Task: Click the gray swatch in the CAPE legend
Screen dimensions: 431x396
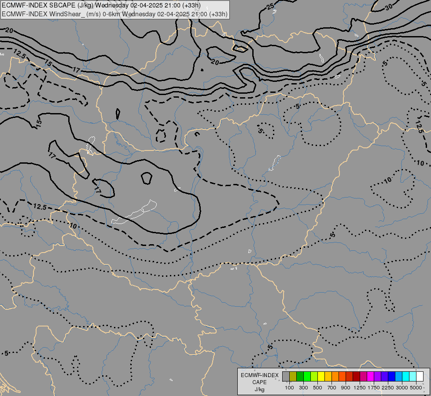Action: point(286,376)
